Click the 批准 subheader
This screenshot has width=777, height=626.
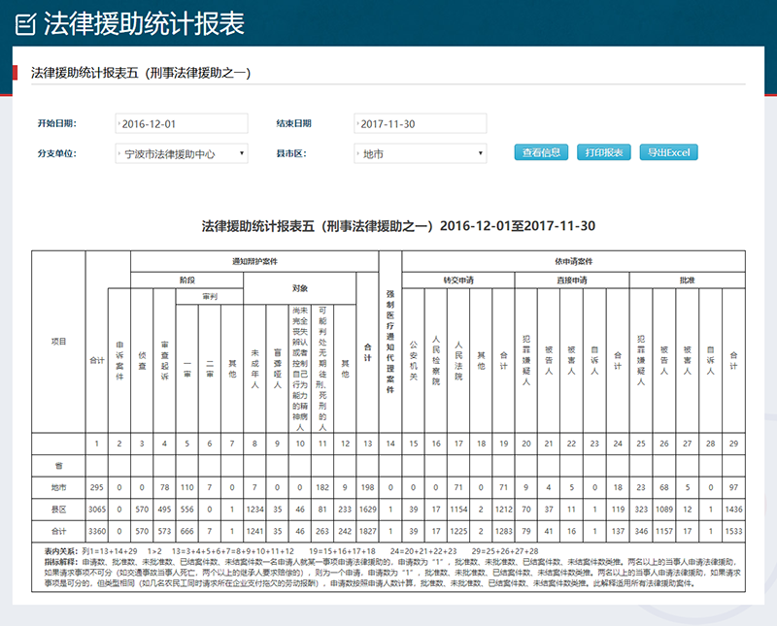(688, 280)
